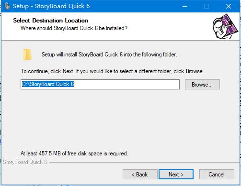
Task: Minimize the Setup window
Action: (x=185, y=6)
